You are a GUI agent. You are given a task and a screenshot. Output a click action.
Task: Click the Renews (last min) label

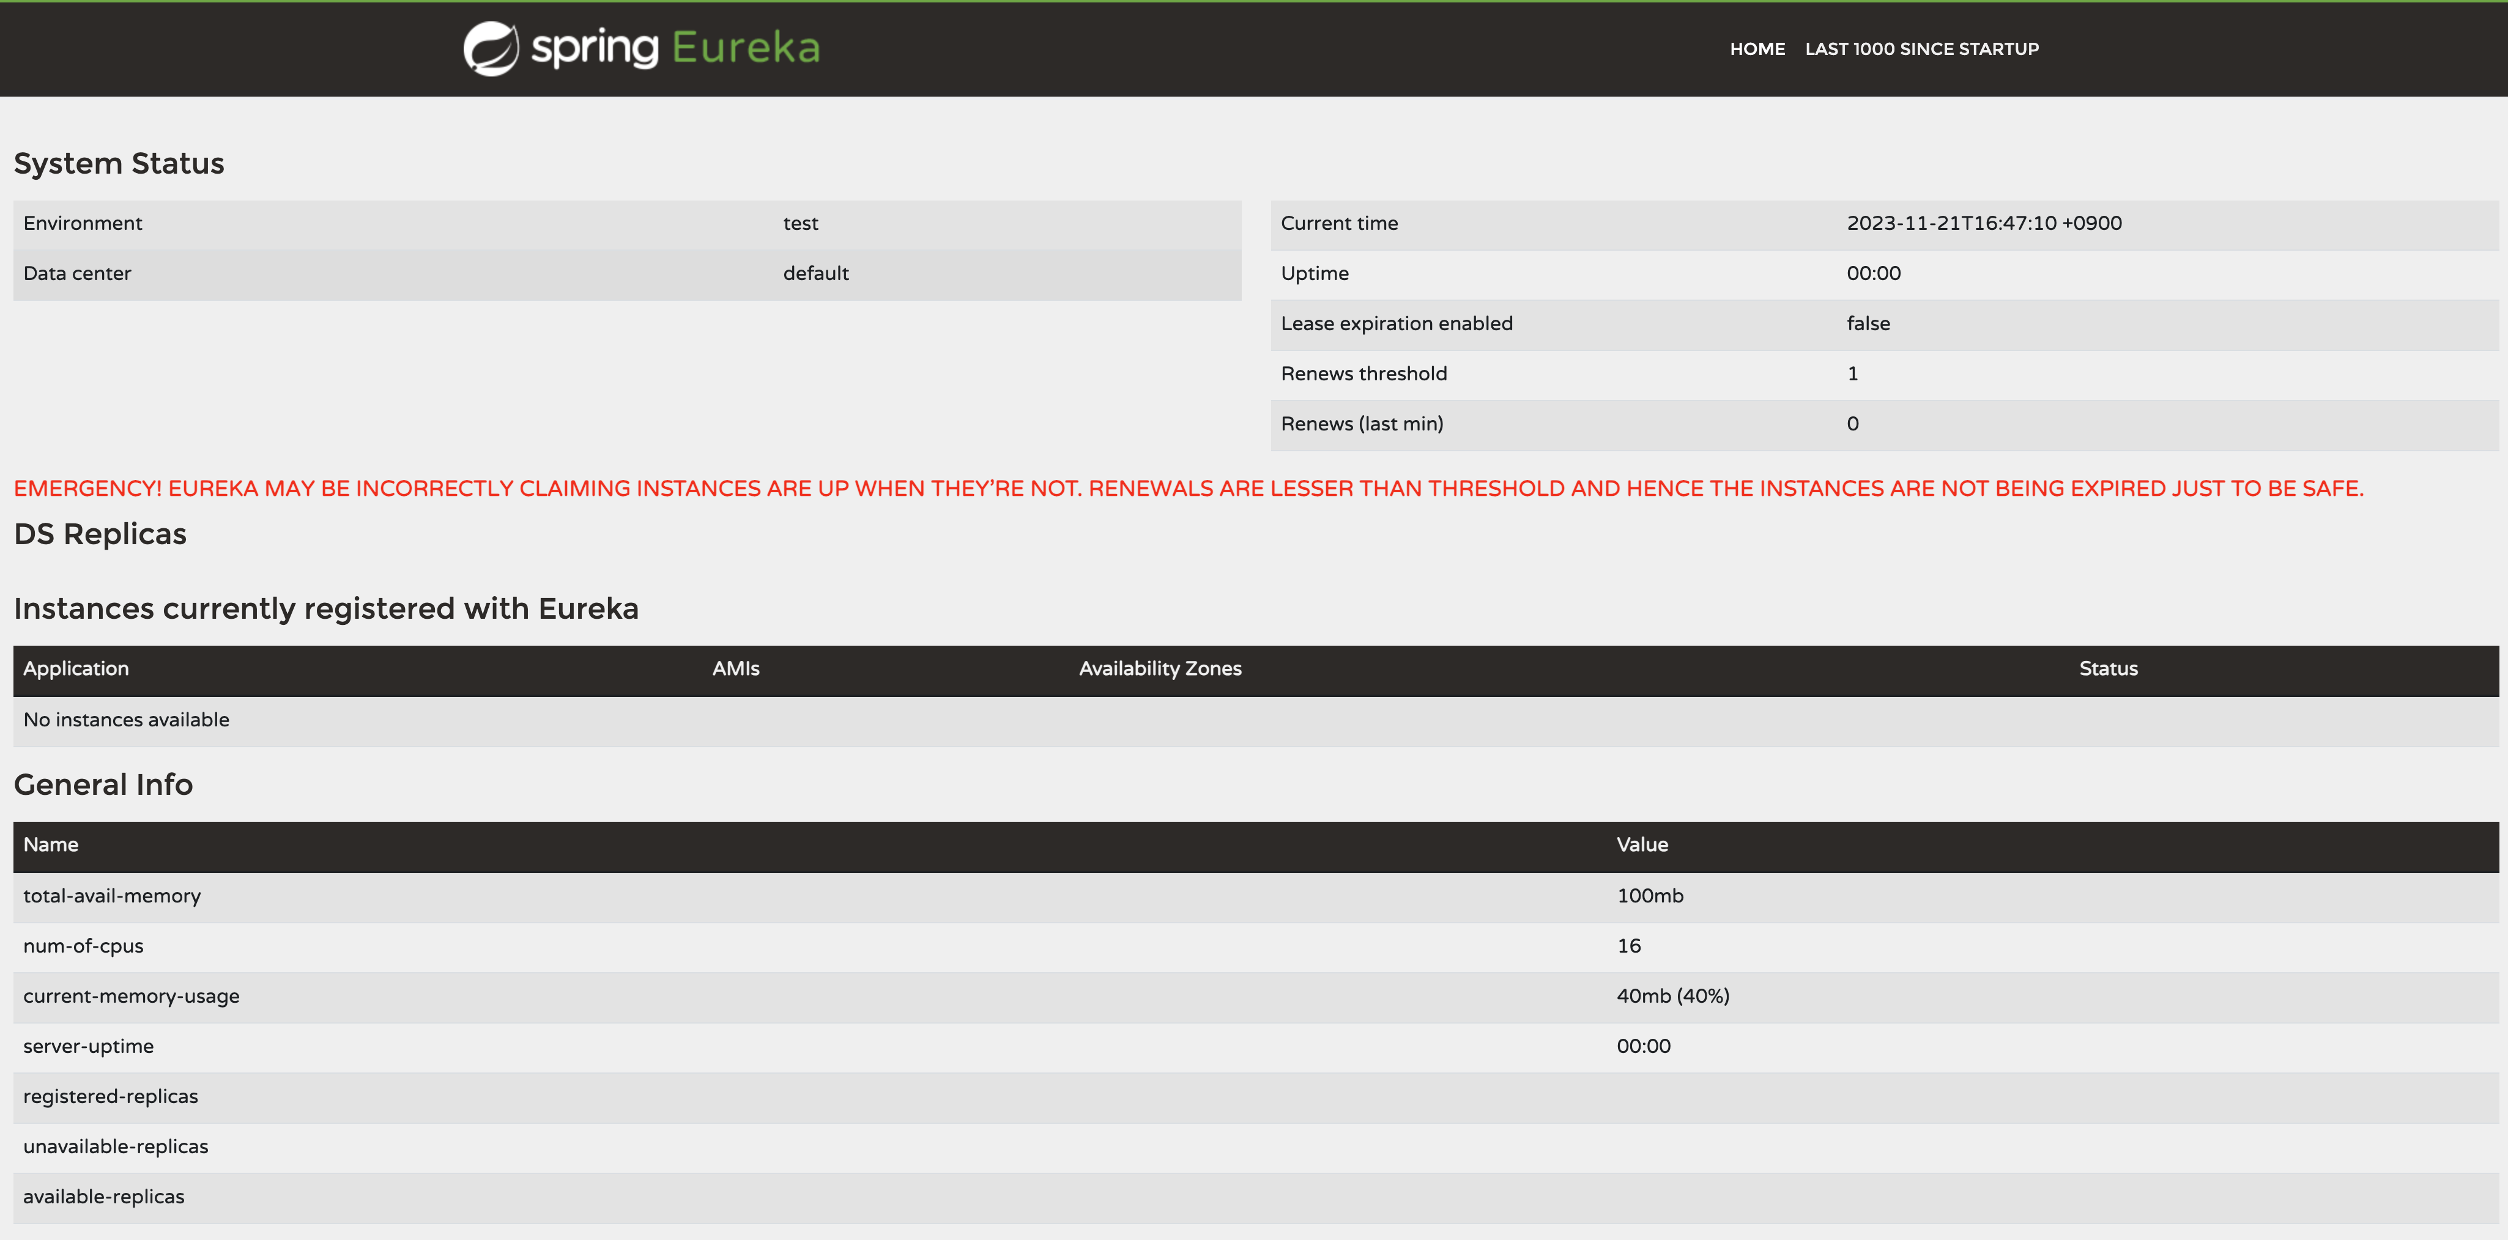coord(1362,423)
